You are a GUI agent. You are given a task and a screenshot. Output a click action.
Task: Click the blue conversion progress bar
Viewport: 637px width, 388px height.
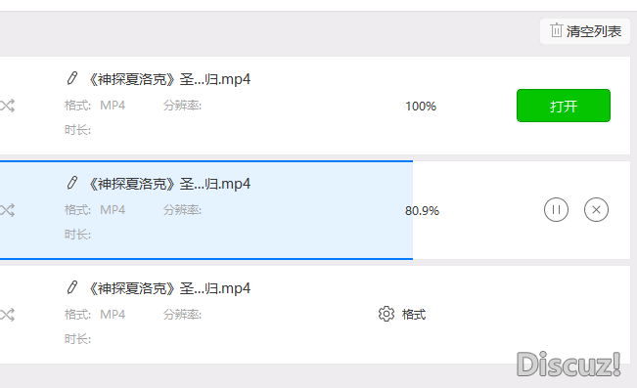[206, 210]
